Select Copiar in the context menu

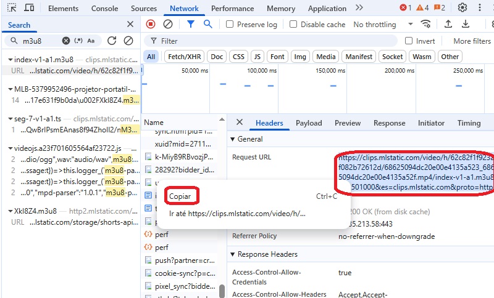pos(180,196)
